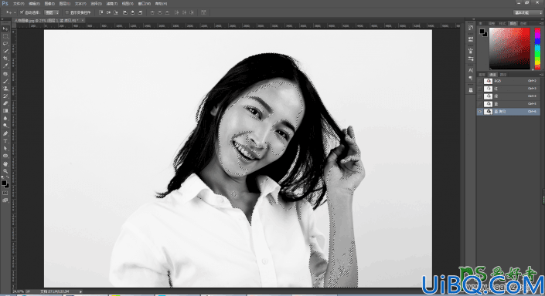Open the File menu
The height and width of the screenshot is (296, 545).
(x=19, y=3)
